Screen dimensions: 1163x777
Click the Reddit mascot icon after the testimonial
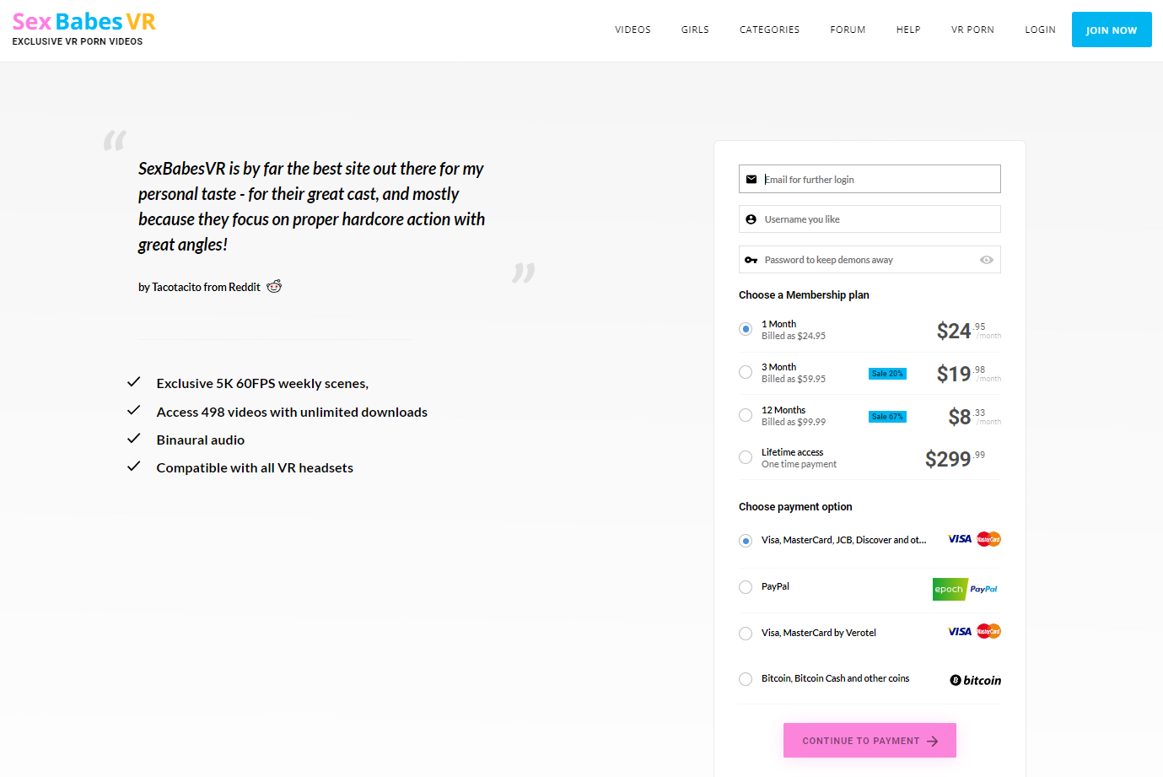coord(274,287)
